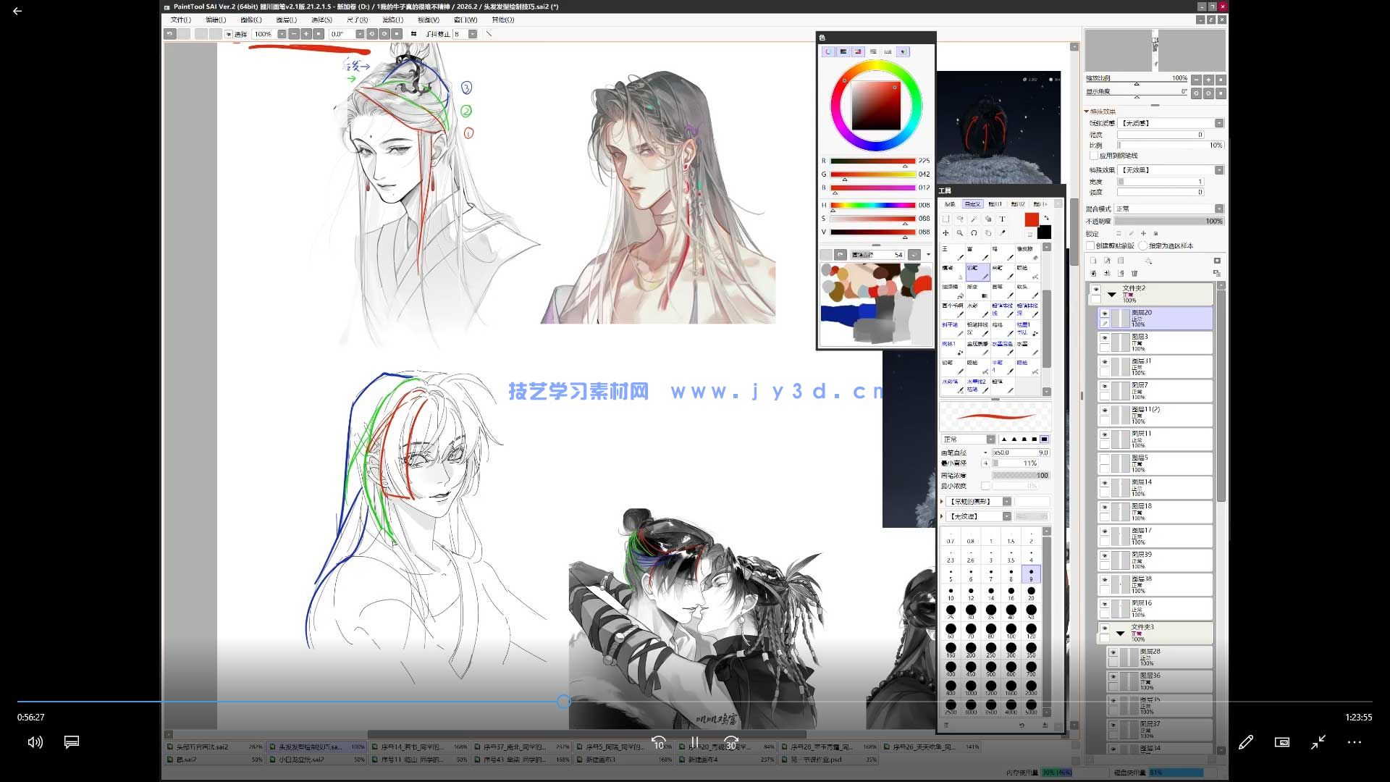
Task: Open the canvas zoom percentage dropdown
Action: [x=281, y=33]
